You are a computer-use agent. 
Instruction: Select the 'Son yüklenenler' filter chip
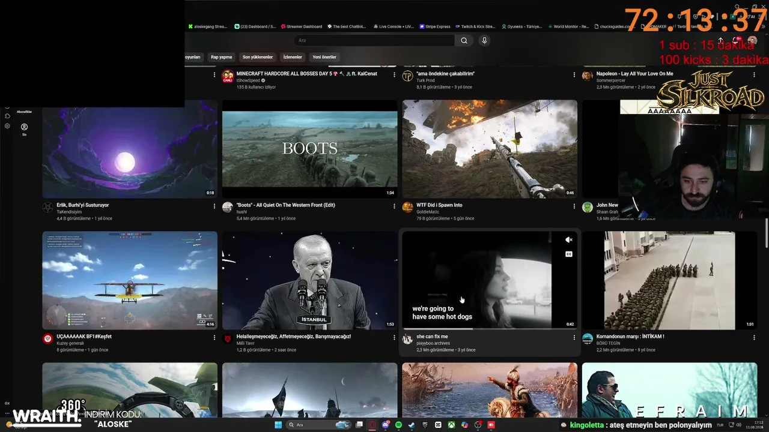point(258,57)
